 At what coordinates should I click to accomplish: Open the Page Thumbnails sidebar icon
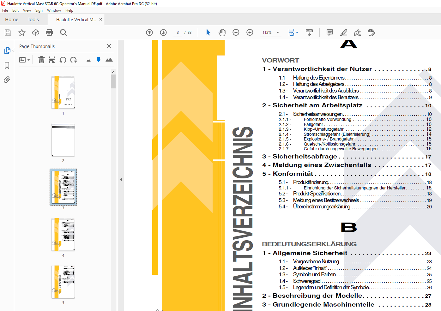pyautogui.click(x=7, y=51)
